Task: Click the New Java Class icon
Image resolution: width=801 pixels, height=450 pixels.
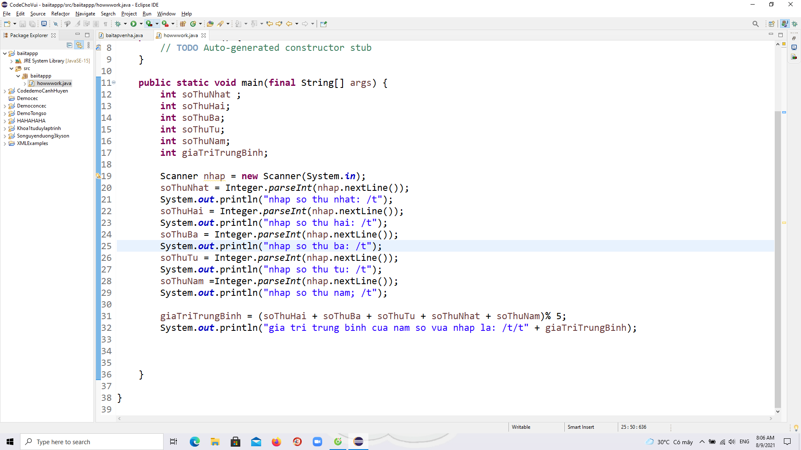Action: [x=193, y=24]
